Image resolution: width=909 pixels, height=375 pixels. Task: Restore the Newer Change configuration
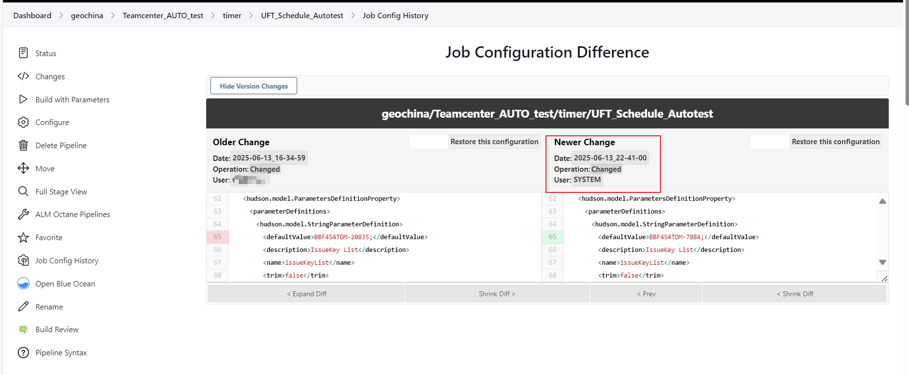pyautogui.click(x=836, y=142)
